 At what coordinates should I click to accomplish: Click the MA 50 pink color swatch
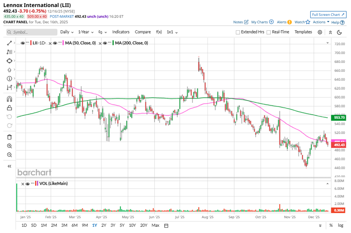click(x=63, y=43)
